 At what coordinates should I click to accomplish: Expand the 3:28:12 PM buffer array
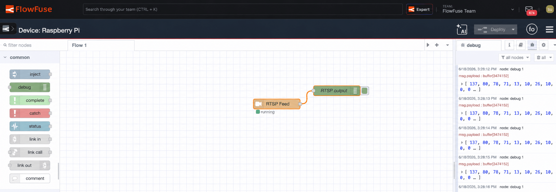click(462, 84)
